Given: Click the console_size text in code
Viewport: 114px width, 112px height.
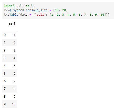Looking at the screenshot, I should (37, 10).
